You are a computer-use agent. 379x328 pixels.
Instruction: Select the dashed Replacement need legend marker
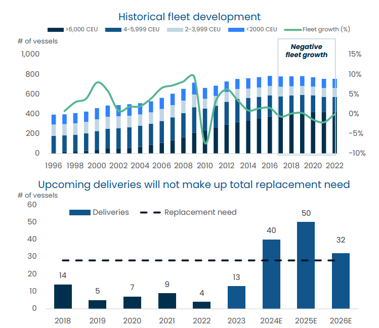pos(147,212)
